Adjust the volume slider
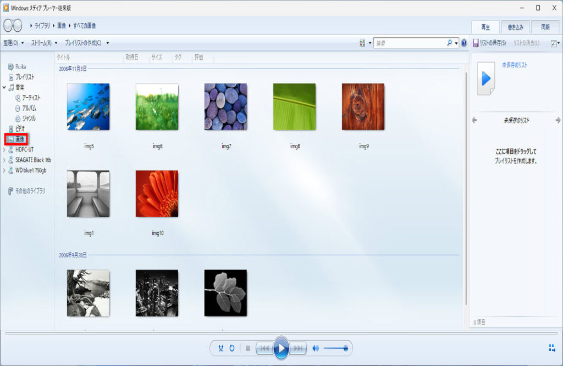Screen dimensions: 563x366 click(335, 348)
